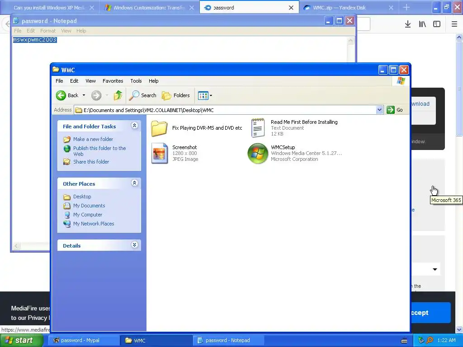Close the password browser tab
Image resolution: width=463 pixels, height=347 pixels.
pyautogui.click(x=291, y=8)
